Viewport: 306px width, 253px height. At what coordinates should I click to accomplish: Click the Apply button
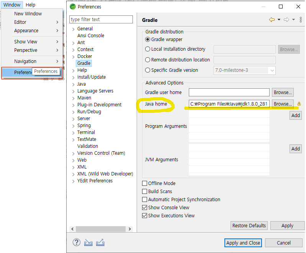(x=287, y=226)
